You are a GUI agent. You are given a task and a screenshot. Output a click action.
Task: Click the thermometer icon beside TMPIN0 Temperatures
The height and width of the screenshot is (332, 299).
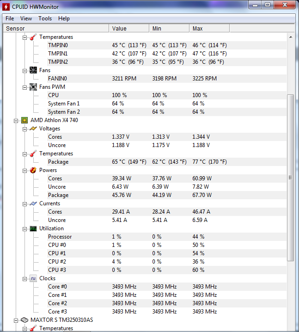coord(33,37)
